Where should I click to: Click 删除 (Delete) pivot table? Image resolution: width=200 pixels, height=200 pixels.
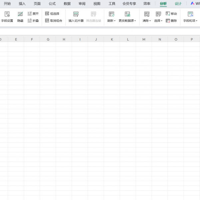point(171,21)
